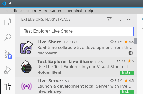The height and width of the screenshot is (94, 143).
Task: Click the extensions search input field
Action: coord(77,31)
